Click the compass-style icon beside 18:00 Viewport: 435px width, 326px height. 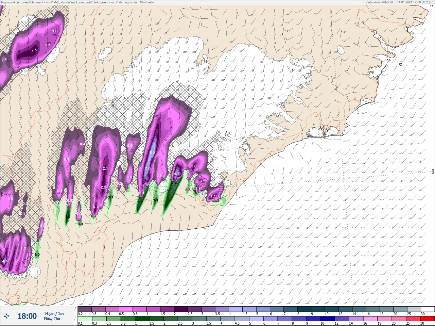click(x=6, y=316)
